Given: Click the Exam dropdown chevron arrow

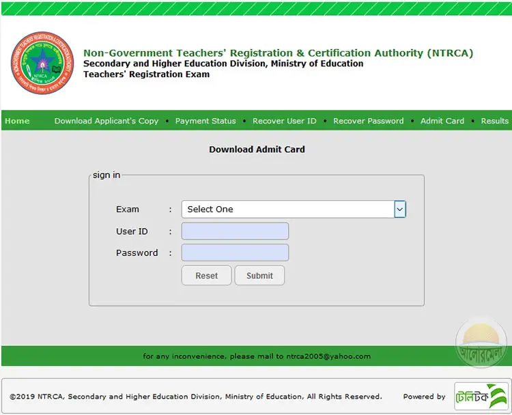Looking at the screenshot, I should pyautogui.click(x=400, y=210).
